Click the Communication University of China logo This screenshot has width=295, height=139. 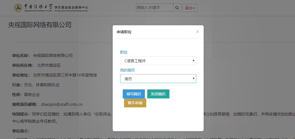pos(18,8)
